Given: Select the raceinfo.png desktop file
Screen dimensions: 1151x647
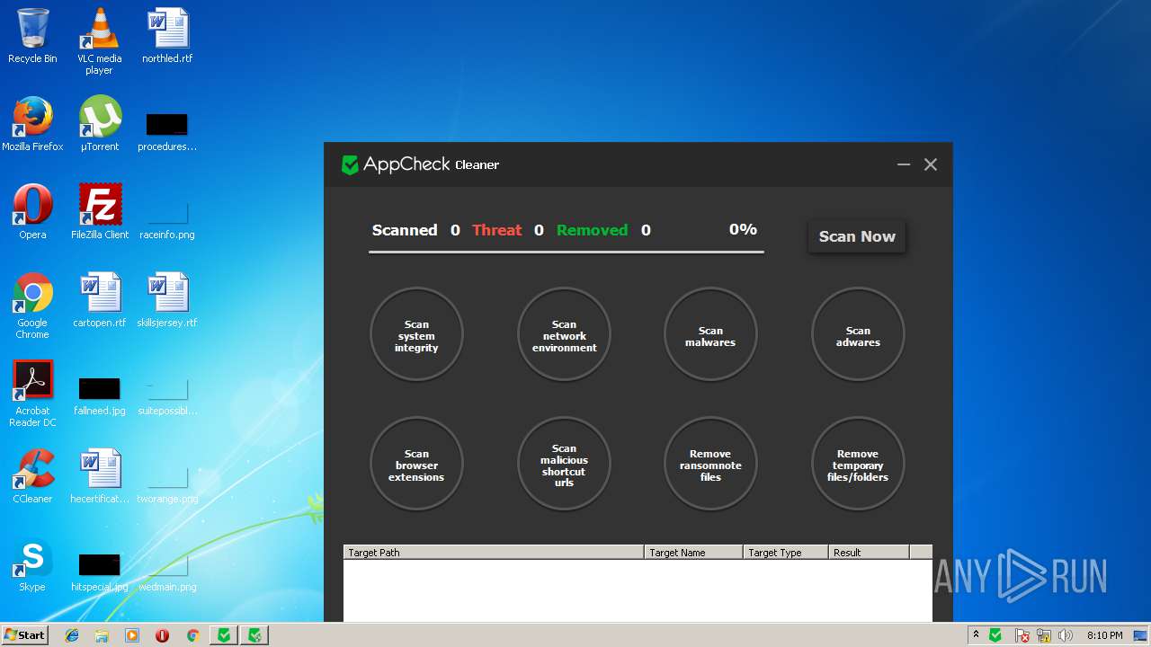Looking at the screenshot, I should pyautogui.click(x=167, y=218).
